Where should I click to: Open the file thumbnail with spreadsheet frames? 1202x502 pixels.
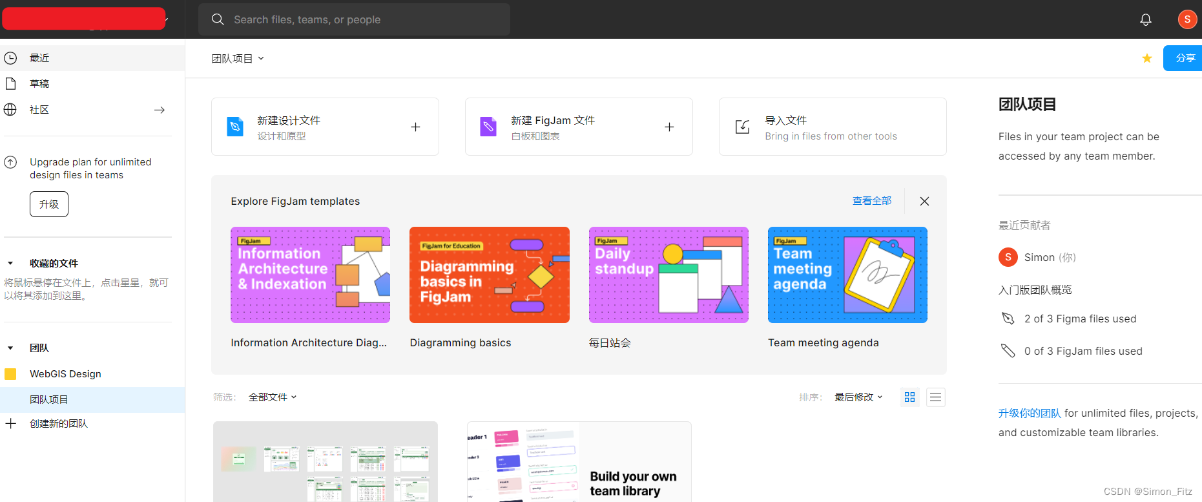click(x=326, y=462)
